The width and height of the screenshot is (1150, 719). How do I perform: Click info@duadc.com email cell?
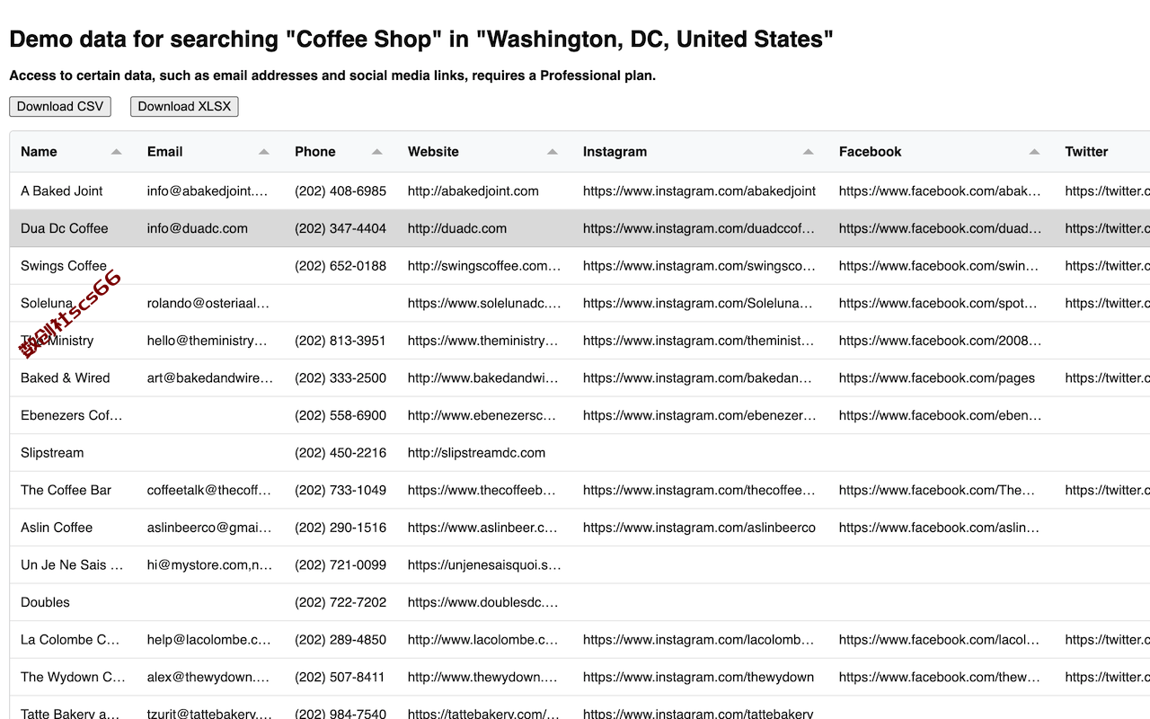(198, 228)
